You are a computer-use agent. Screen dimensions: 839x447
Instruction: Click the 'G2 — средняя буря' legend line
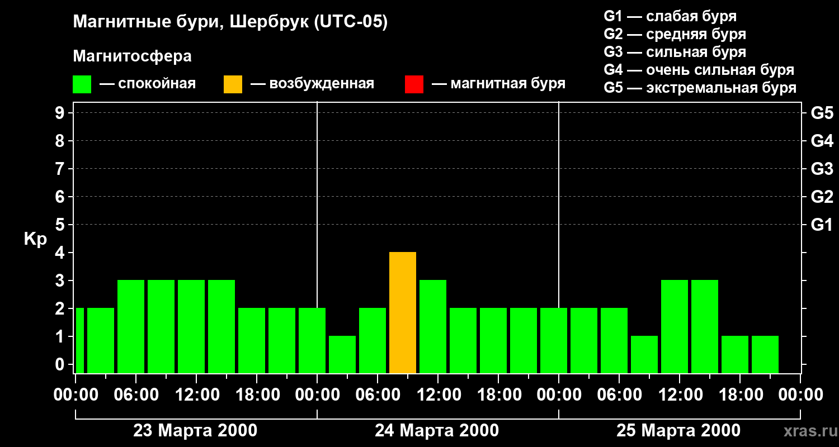675,34
